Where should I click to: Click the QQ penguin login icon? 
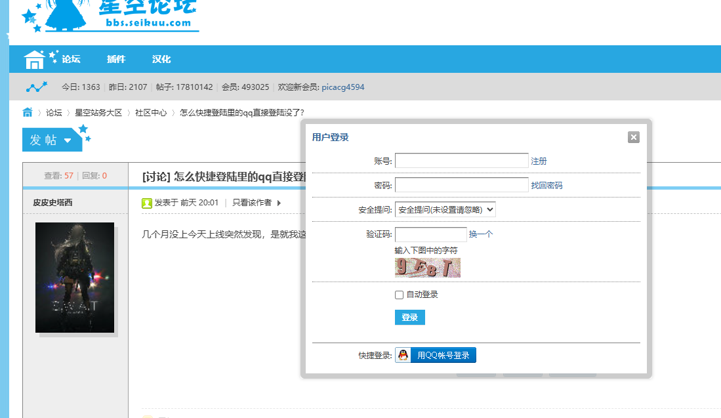click(403, 355)
